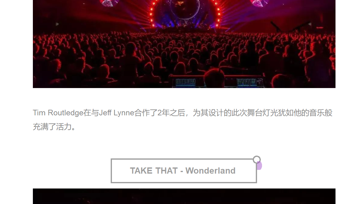Click the phrase 舞台灯光 in the paragraph
Viewport: 351px width, 204px height.
pos(255,113)
